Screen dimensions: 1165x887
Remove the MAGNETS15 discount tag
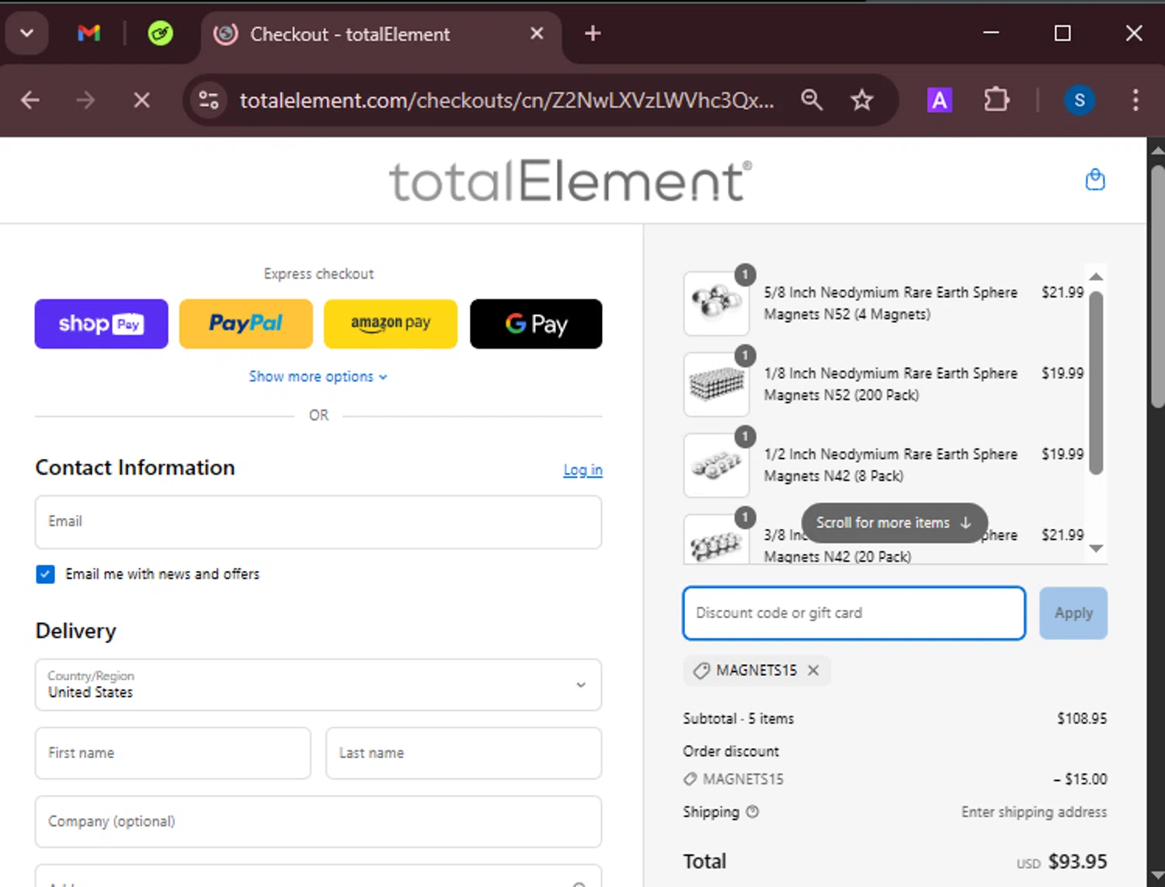813,670
